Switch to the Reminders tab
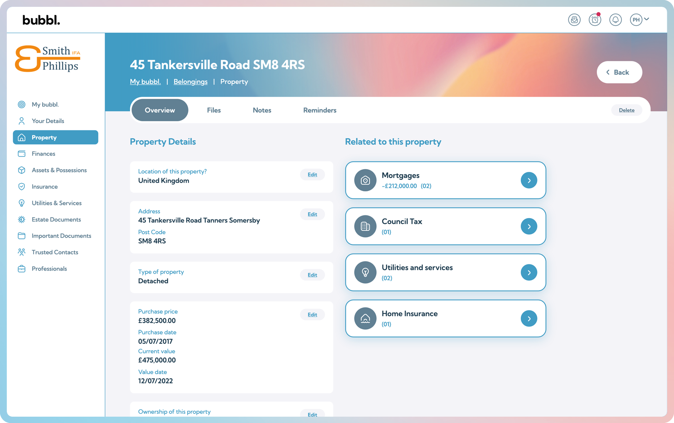Screen dimensions: 674x423 [320, 110]
